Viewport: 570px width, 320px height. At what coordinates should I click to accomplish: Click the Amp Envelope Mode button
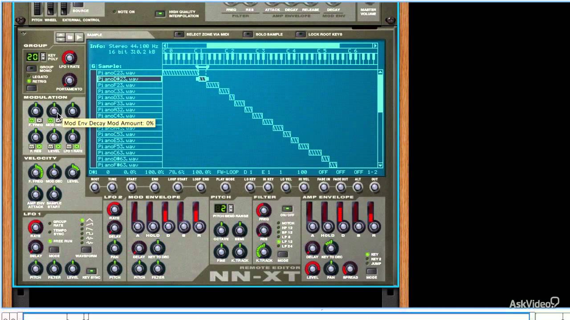[x=371, y=271]
